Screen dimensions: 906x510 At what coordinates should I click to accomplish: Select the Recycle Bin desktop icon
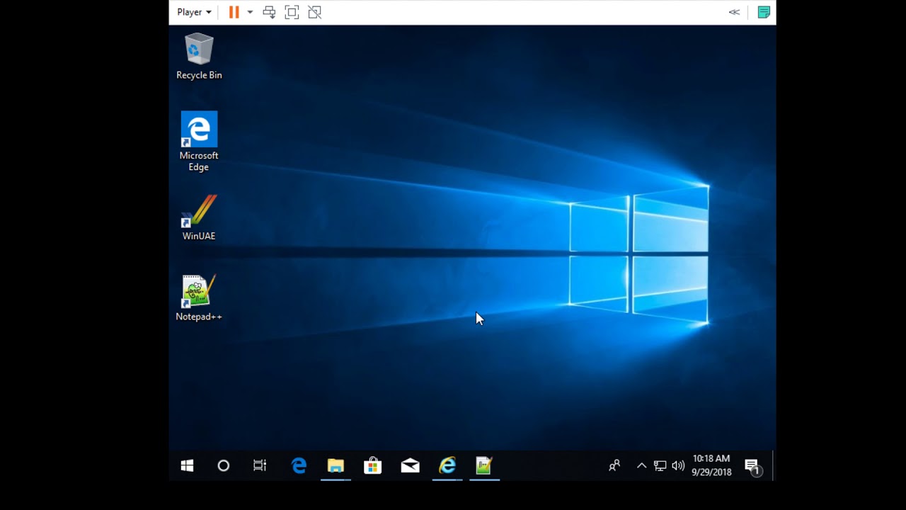pyautogui.click(x=199, y=57)
